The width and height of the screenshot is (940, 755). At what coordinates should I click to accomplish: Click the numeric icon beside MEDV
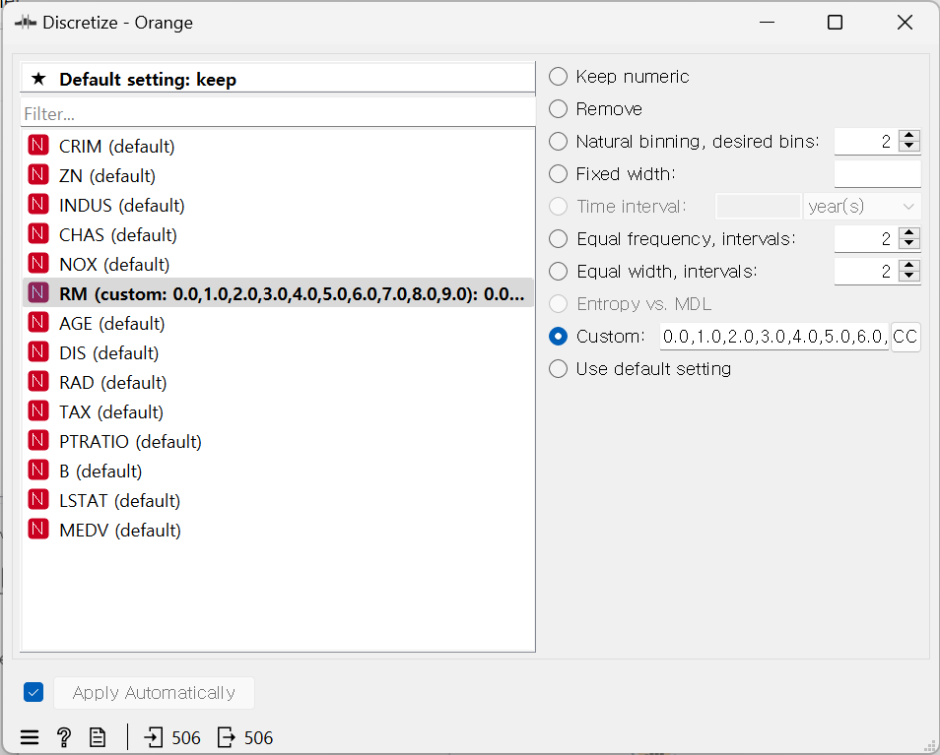tap(38, 530)
